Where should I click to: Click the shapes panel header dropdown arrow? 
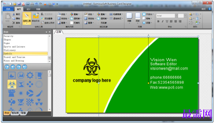[46, 32]
